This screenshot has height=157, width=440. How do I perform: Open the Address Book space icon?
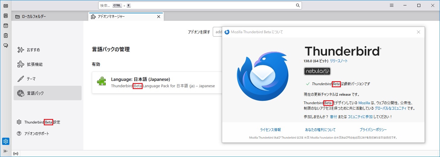coord(5,16)
